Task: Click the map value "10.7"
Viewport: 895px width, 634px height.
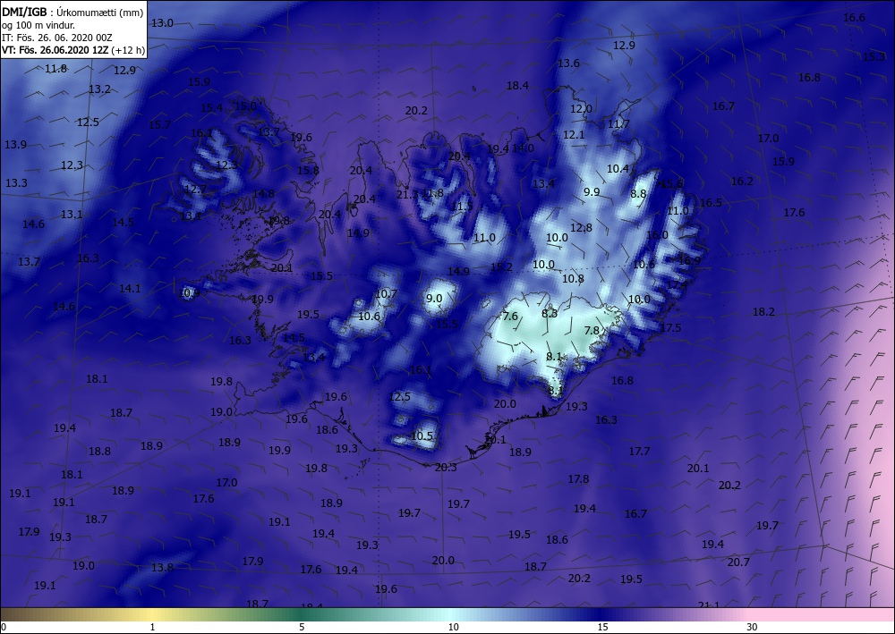Action: pyautogui.click(x=386, y=293)
